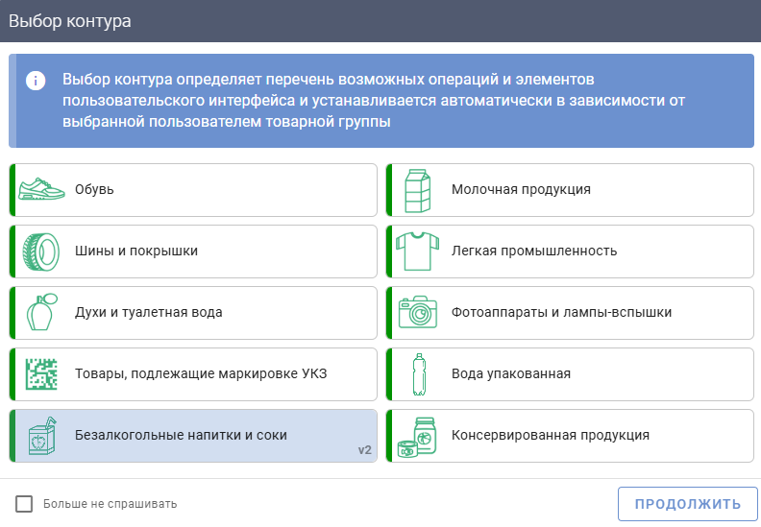Click the water bottle icon
Viewport: 761px width, 527px height.
(419, 374)
